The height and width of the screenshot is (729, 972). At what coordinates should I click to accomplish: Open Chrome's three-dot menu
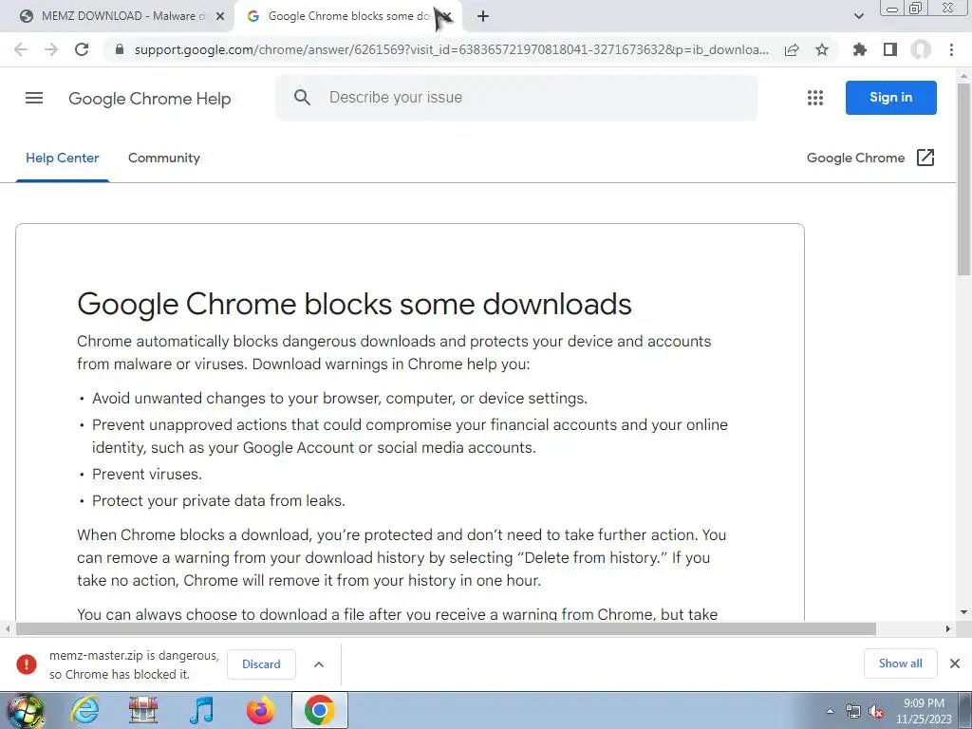click(x=951, y=49)
